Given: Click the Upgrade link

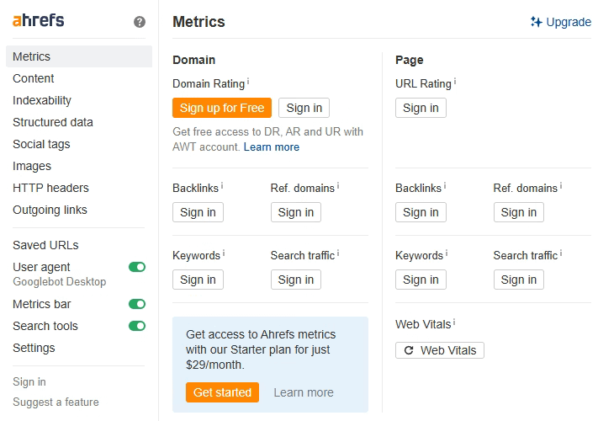Looking at the screenshot, I should (x=569, y=22).
